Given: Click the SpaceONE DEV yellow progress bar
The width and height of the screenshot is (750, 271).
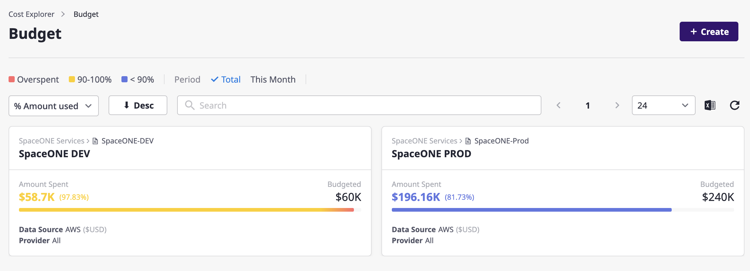Looking at the screenshot, I should coord(186,210).
